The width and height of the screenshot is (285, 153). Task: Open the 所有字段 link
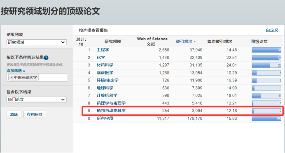[x=105, y=118]
